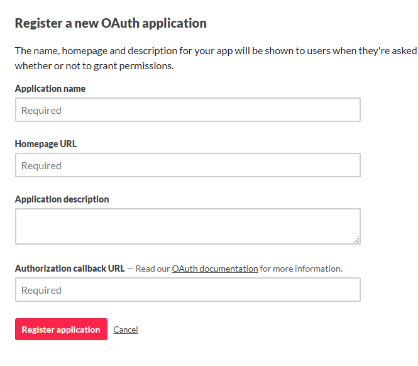The height and width of the screenshot is (366, 418).
Task: Click the 'Read our' text before documentation link
Action: click(153, 269)
